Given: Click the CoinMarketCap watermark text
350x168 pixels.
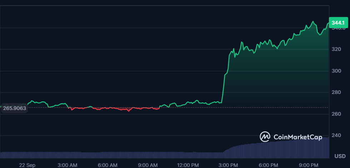Looking at the screenshot, I should pyautogui.click(x=298, y=137).
